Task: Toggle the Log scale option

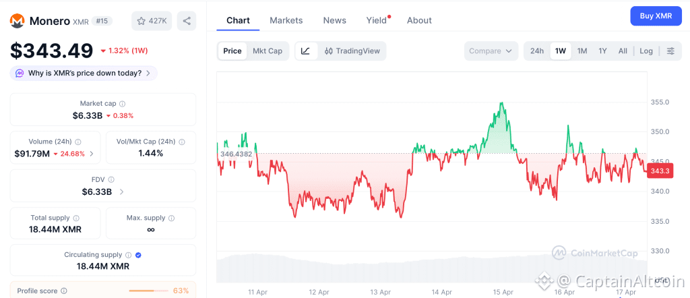Action: (x=646, y=51)
